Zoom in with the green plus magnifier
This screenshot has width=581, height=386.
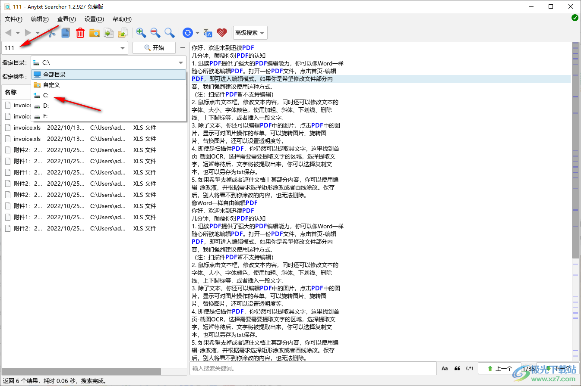coord(141,33)
